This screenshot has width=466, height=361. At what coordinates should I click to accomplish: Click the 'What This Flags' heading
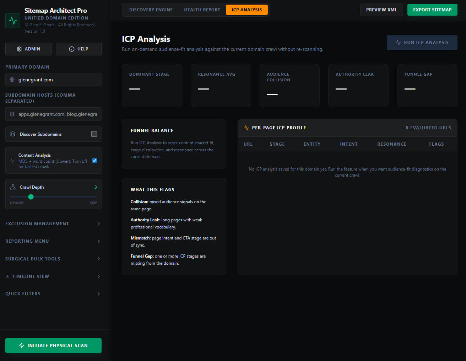point(152,190)
